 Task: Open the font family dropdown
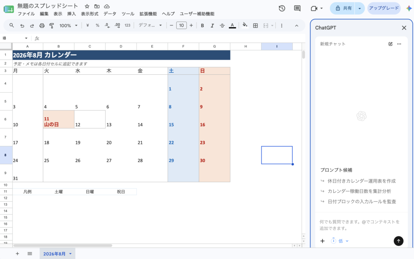click(150, 25)
